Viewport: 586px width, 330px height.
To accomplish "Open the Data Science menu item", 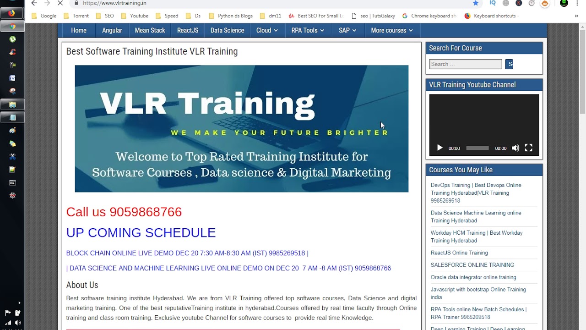I will [x=227, y=30].
